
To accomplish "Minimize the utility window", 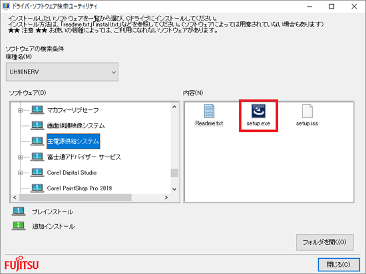I will pyautogui.click(x=309, y=7).
